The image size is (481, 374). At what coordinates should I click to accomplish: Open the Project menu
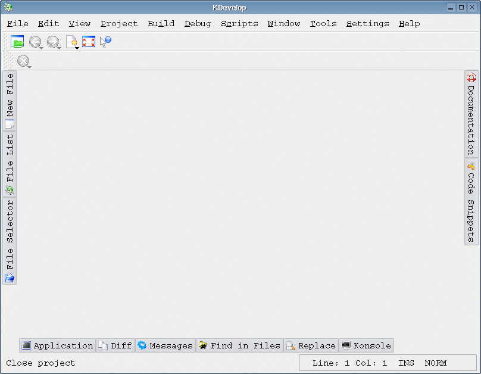[x=119, y=24]
